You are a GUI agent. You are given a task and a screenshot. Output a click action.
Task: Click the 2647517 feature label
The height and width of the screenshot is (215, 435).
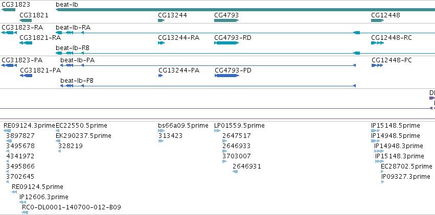coord(237,136)
